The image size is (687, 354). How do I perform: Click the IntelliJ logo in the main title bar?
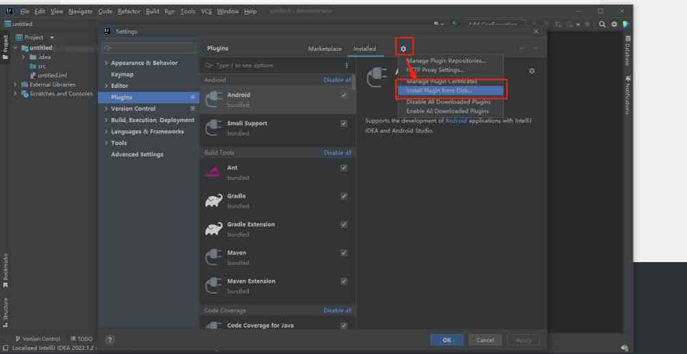click(x=9, y=12)
